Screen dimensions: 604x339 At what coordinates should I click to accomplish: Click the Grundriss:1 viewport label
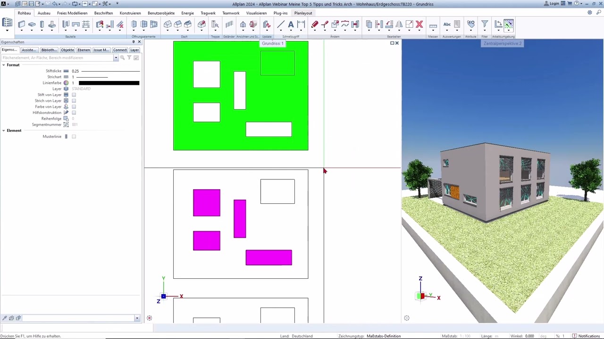point(273,43)
